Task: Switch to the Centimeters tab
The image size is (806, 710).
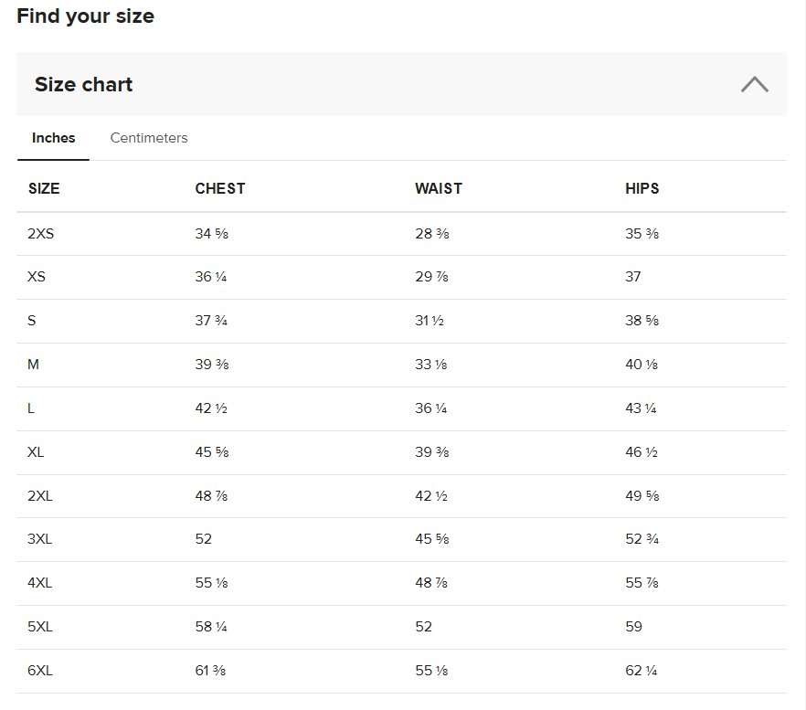Action: tap(149, 138)
